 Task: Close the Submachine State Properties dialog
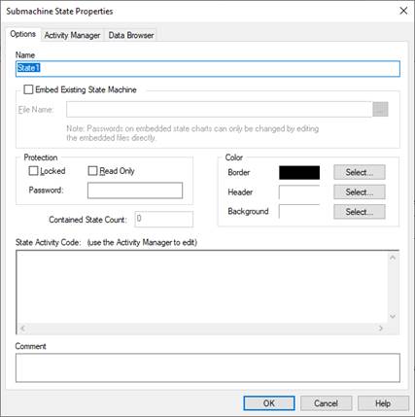[x=403, y=11]
